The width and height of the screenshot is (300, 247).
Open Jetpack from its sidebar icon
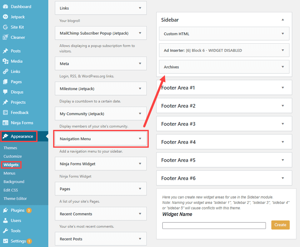[x=6, y=17]
